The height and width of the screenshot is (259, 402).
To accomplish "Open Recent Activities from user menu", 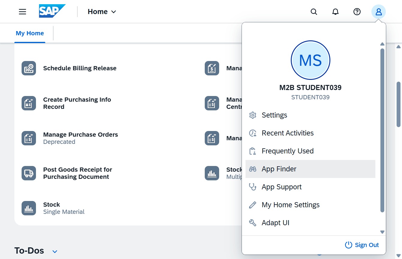I will coord(310,133).
